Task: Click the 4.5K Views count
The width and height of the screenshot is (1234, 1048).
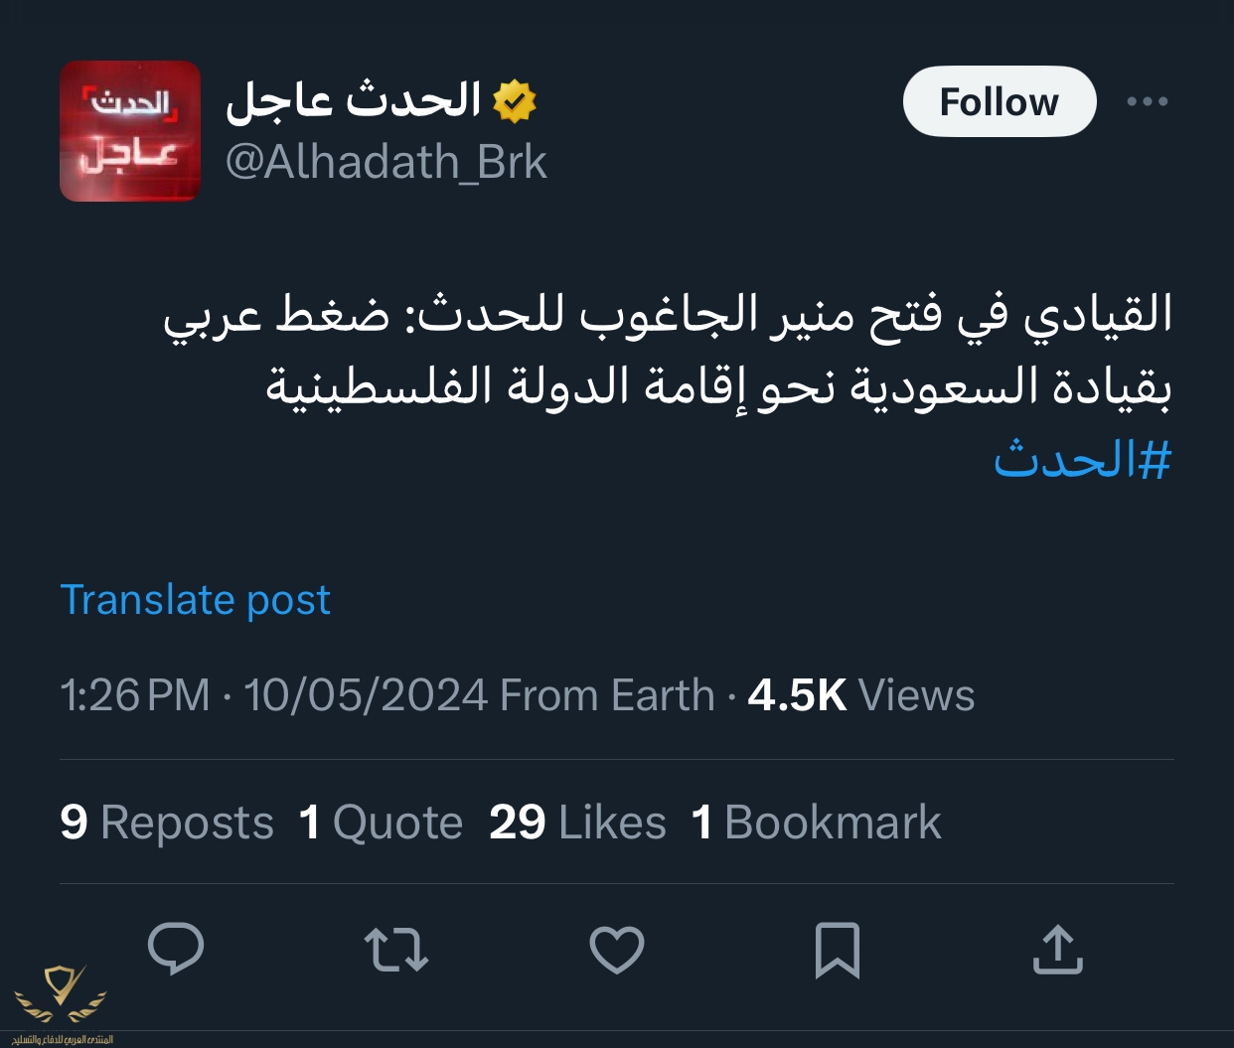Action: click(860, 695)
